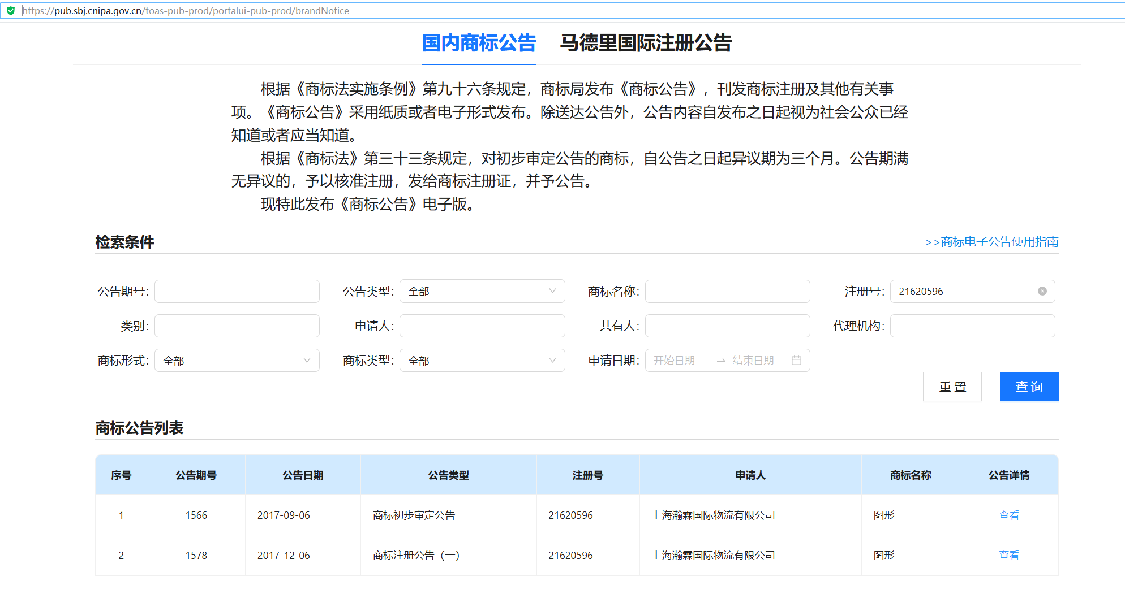Click 图形 trademark name in row 2
The image size is (1125, 590).
click(883, 555)
